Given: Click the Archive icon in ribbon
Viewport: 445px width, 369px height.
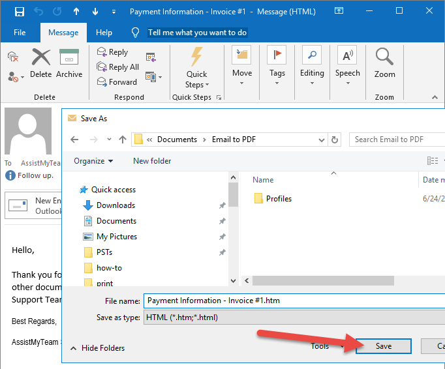Looking at the screenshot, I should tap(69, 59).
